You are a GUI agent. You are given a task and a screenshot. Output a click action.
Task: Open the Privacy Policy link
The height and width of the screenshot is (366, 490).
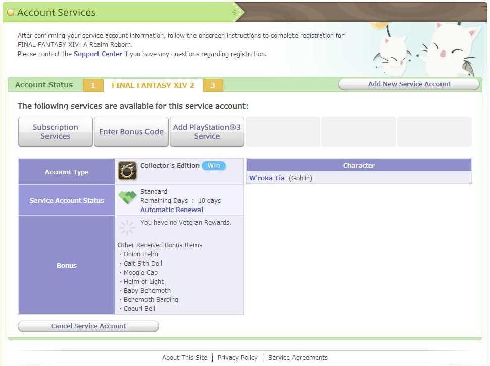click(x=237, y=358)
